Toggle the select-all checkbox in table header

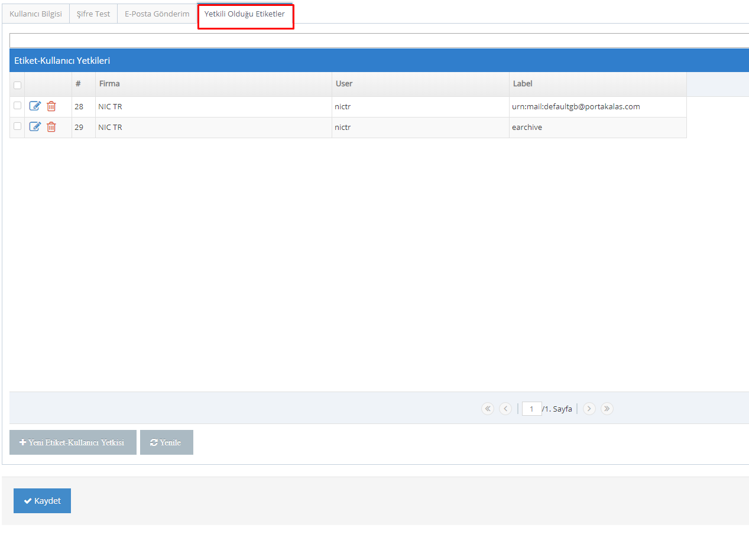[17, 85]
